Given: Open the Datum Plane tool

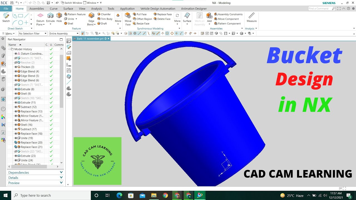Looking at the screenshot, I should (40, 19).
